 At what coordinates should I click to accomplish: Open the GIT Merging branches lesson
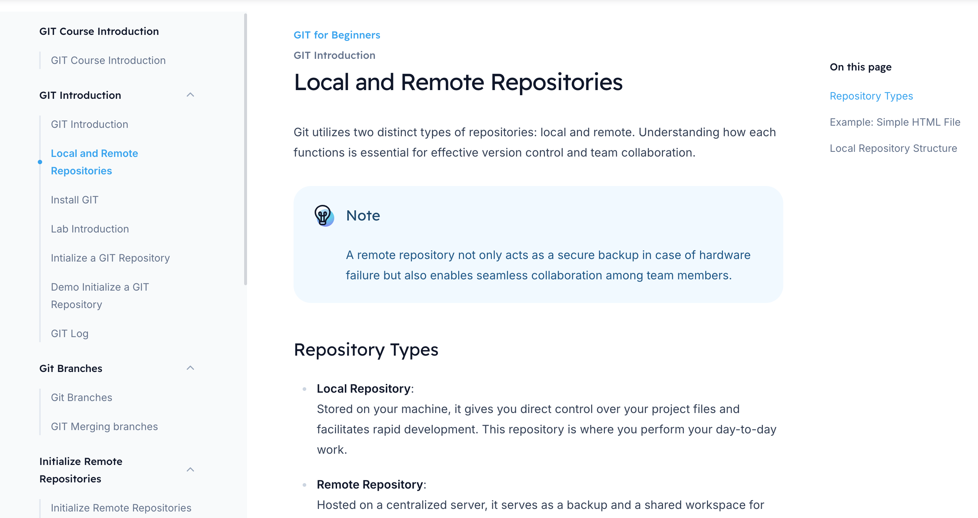coord(104,426)
